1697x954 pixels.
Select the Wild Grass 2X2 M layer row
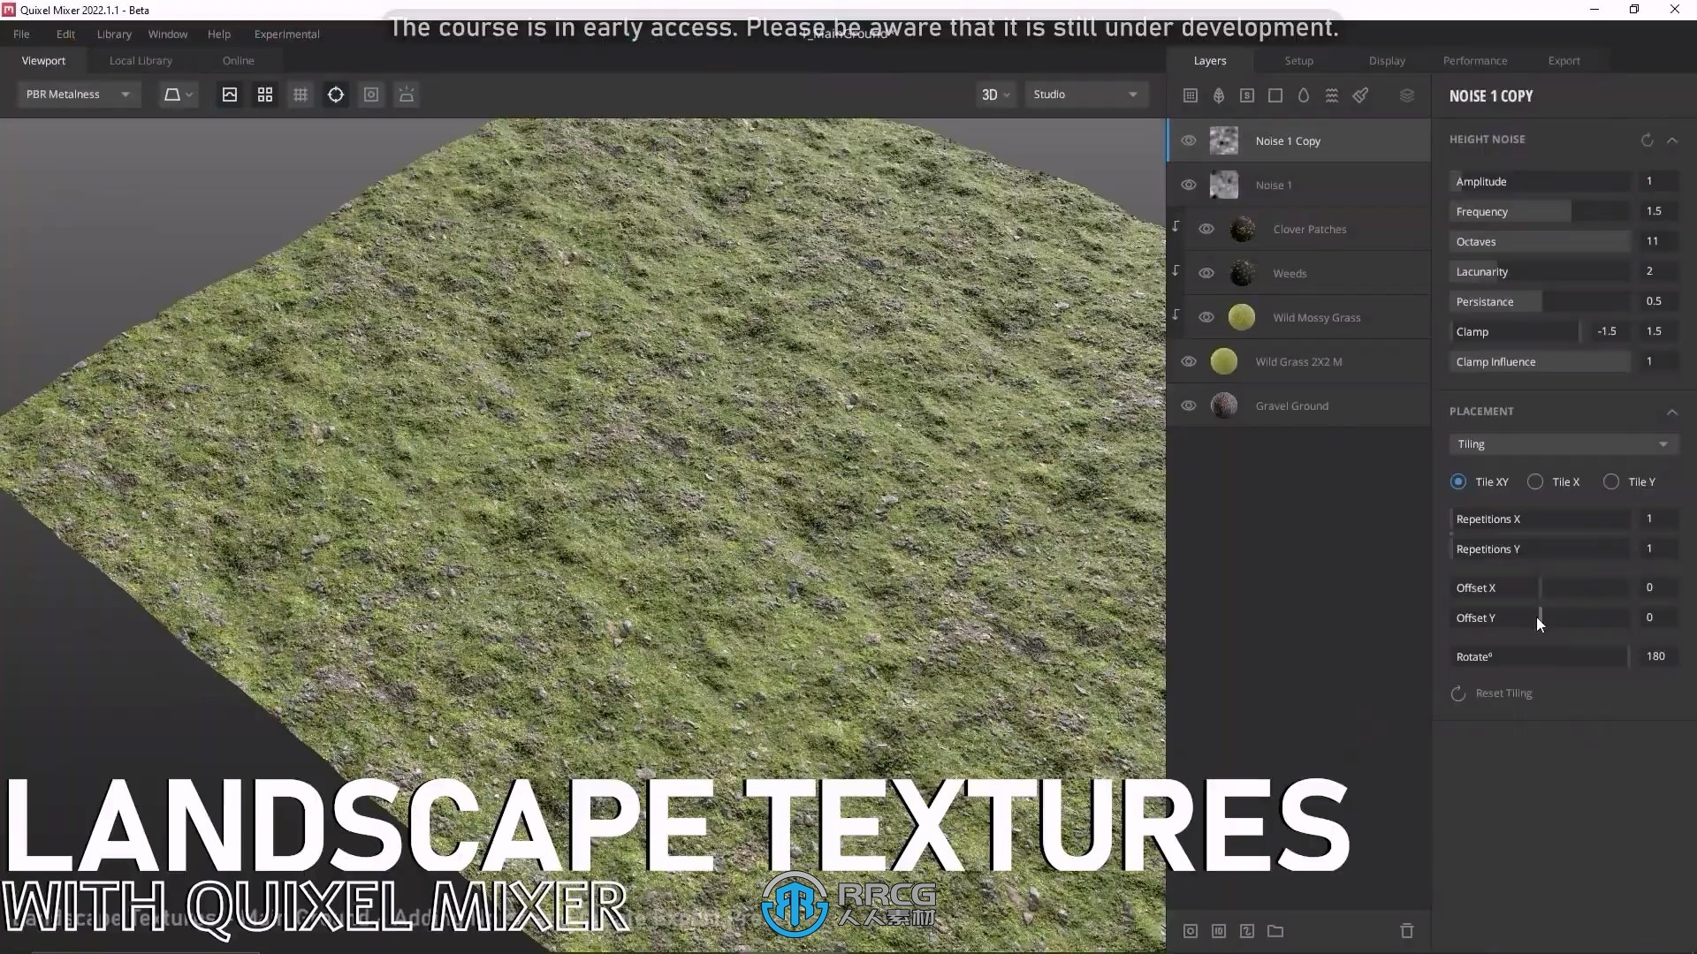tap(1298, 361)
